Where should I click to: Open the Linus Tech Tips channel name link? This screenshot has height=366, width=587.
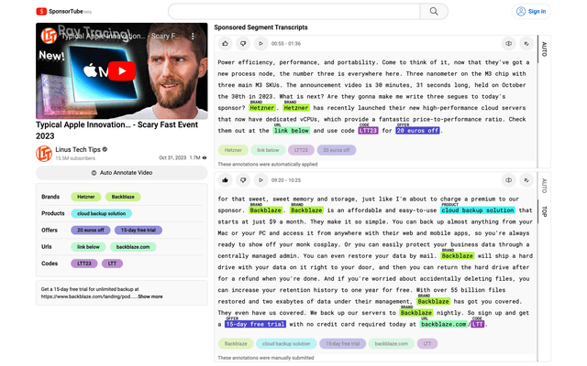pyautogui.click(x=78, y=149)
